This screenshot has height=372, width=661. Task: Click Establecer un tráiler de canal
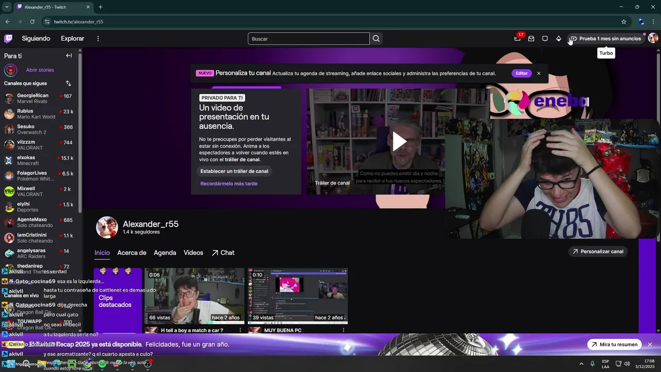pos(234,171)
